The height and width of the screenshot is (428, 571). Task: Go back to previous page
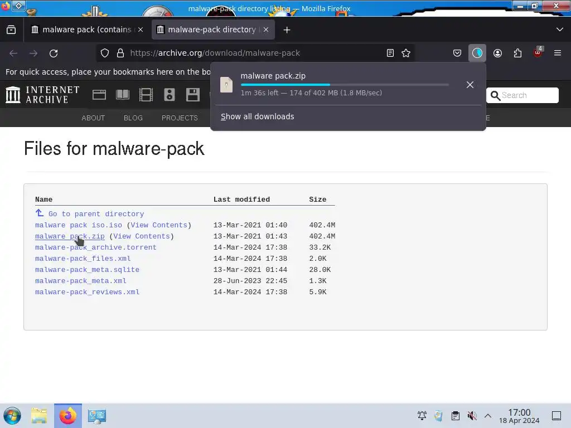13,53
